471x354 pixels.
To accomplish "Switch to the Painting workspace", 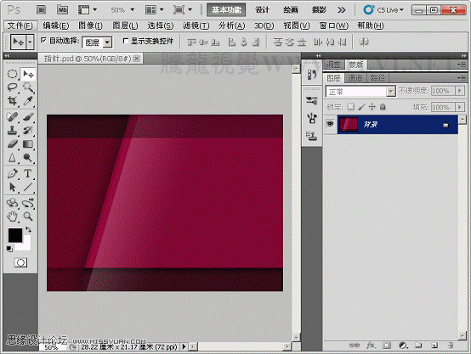I will tap(291, 10).
